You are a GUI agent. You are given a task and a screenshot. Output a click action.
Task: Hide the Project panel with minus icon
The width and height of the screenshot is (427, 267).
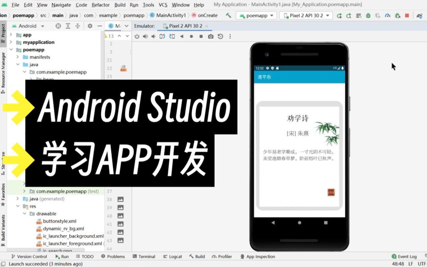point(100,26)
